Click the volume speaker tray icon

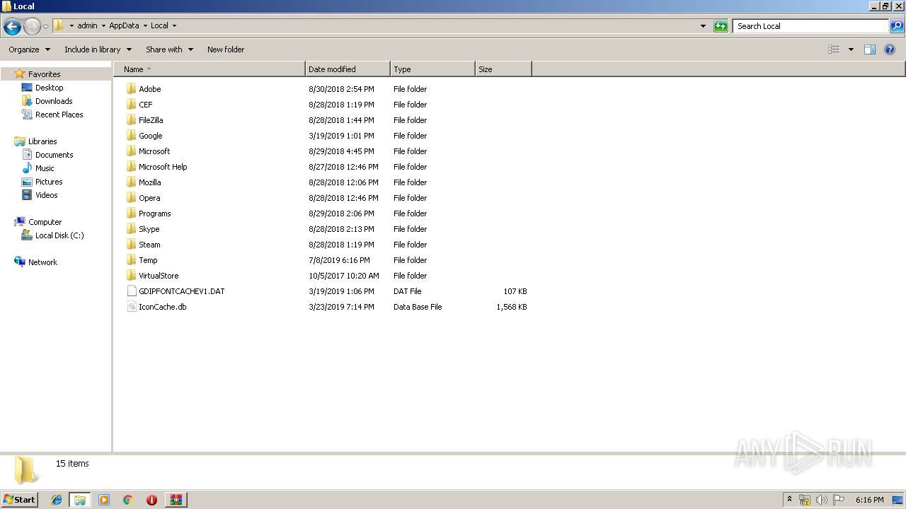822,500
